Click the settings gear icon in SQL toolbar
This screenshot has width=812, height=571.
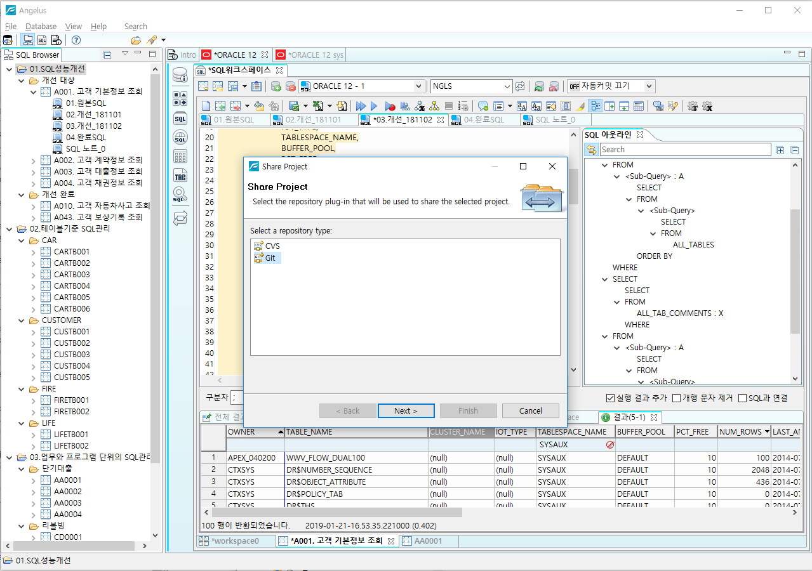coord(693,106)
